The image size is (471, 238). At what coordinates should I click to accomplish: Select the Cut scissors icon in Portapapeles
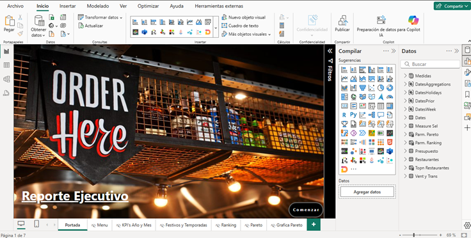click(20, 17)
